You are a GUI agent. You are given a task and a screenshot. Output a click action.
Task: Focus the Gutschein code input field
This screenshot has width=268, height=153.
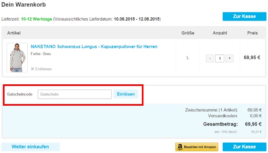(x=75, y=94)
